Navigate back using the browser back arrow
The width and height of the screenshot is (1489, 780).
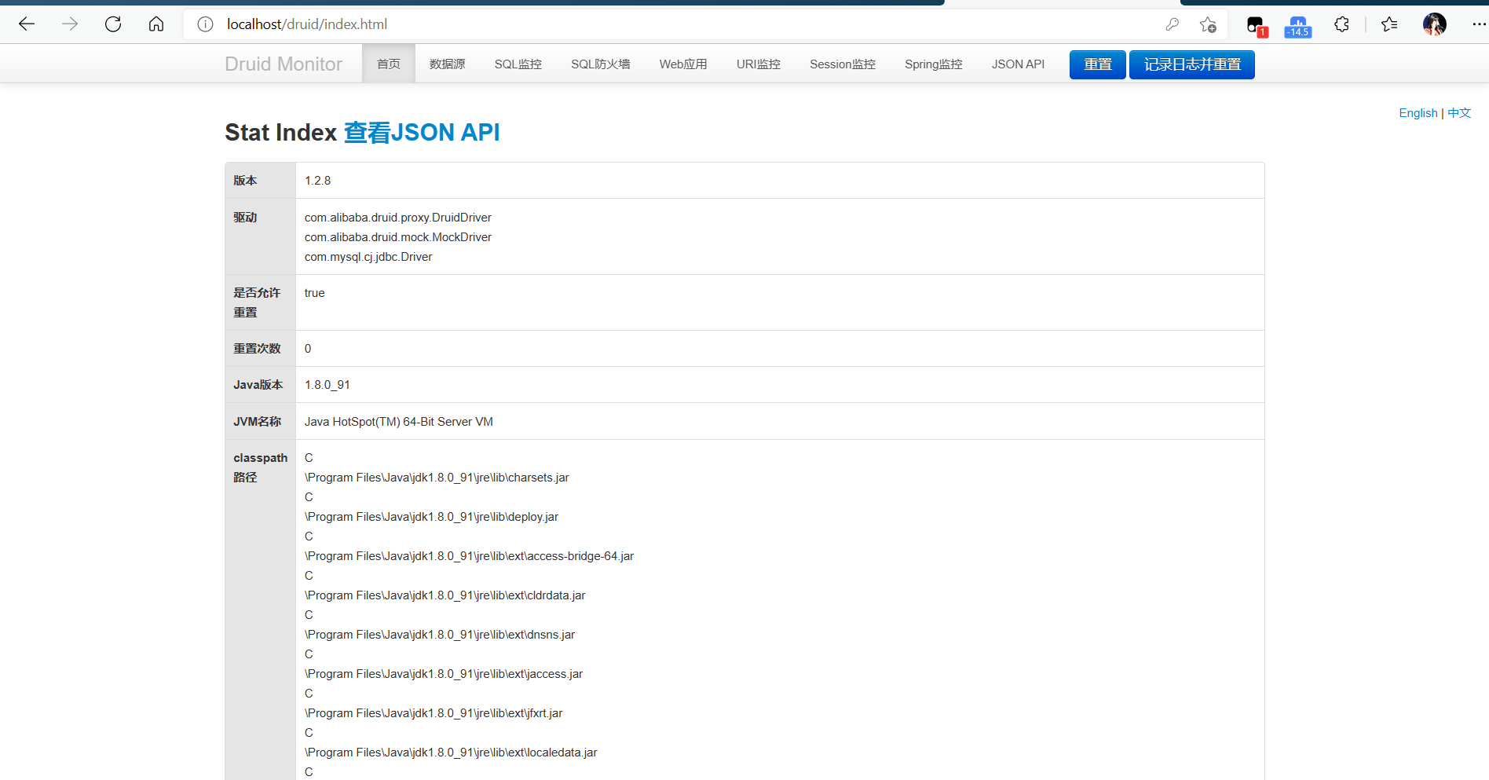pos(27,24)
